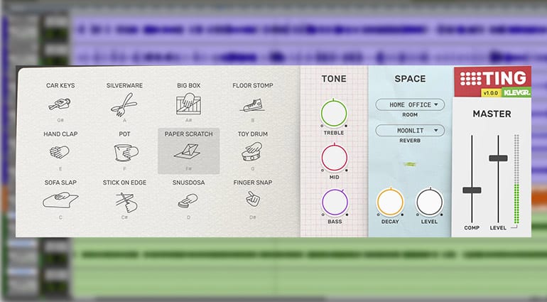This screenshot has width=547, height=302.
Task: Trigger the Snusdosa pad icon
Action: click(x=188, y=201)
